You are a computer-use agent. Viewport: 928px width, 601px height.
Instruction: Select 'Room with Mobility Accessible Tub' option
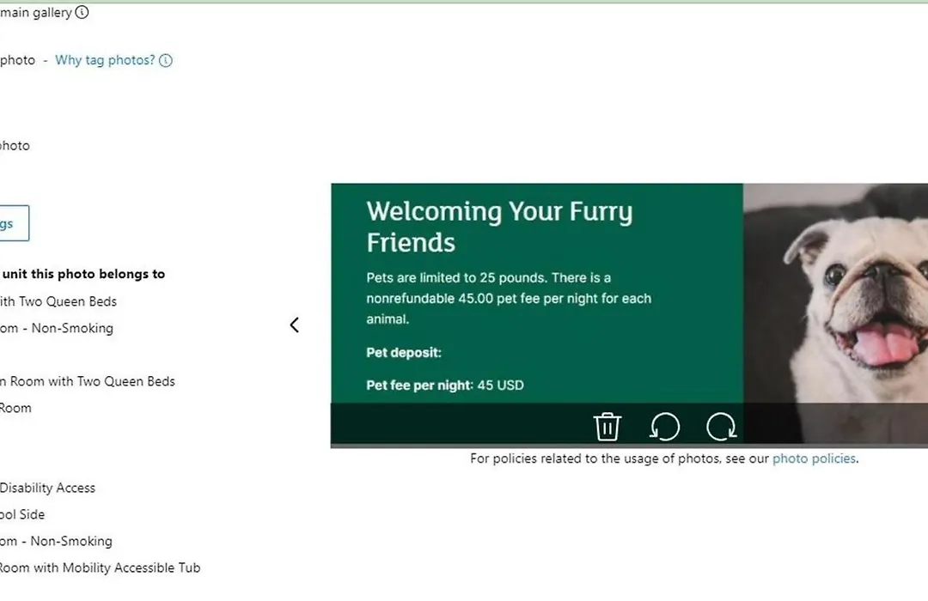(x=100, y=568)
